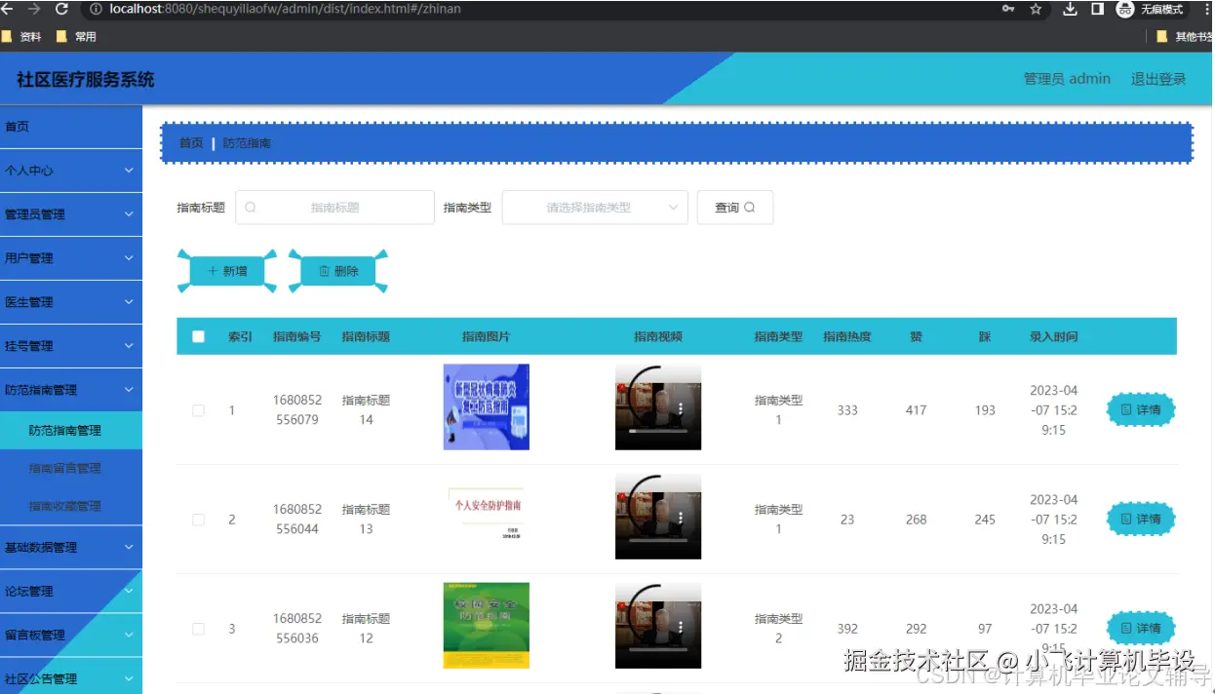Open video options menu in row 2

[681, 518]
